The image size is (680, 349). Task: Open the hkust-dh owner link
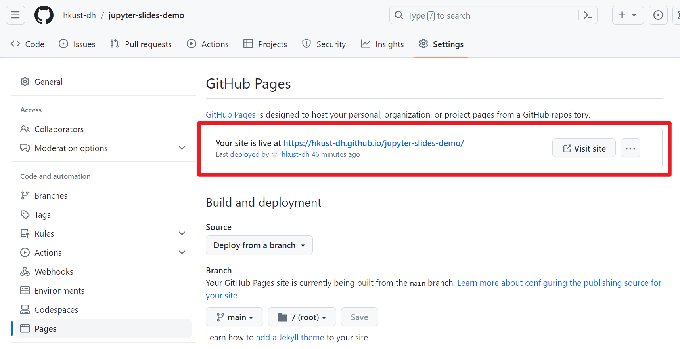[x=79, y=15]
